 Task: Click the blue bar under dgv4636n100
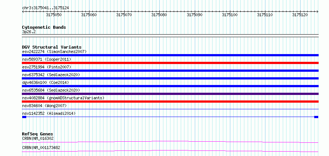point(170,86)
